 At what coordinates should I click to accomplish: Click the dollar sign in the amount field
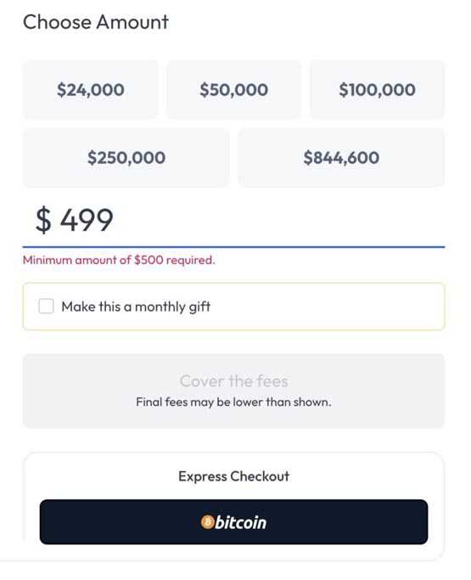[x=43, y=220]
